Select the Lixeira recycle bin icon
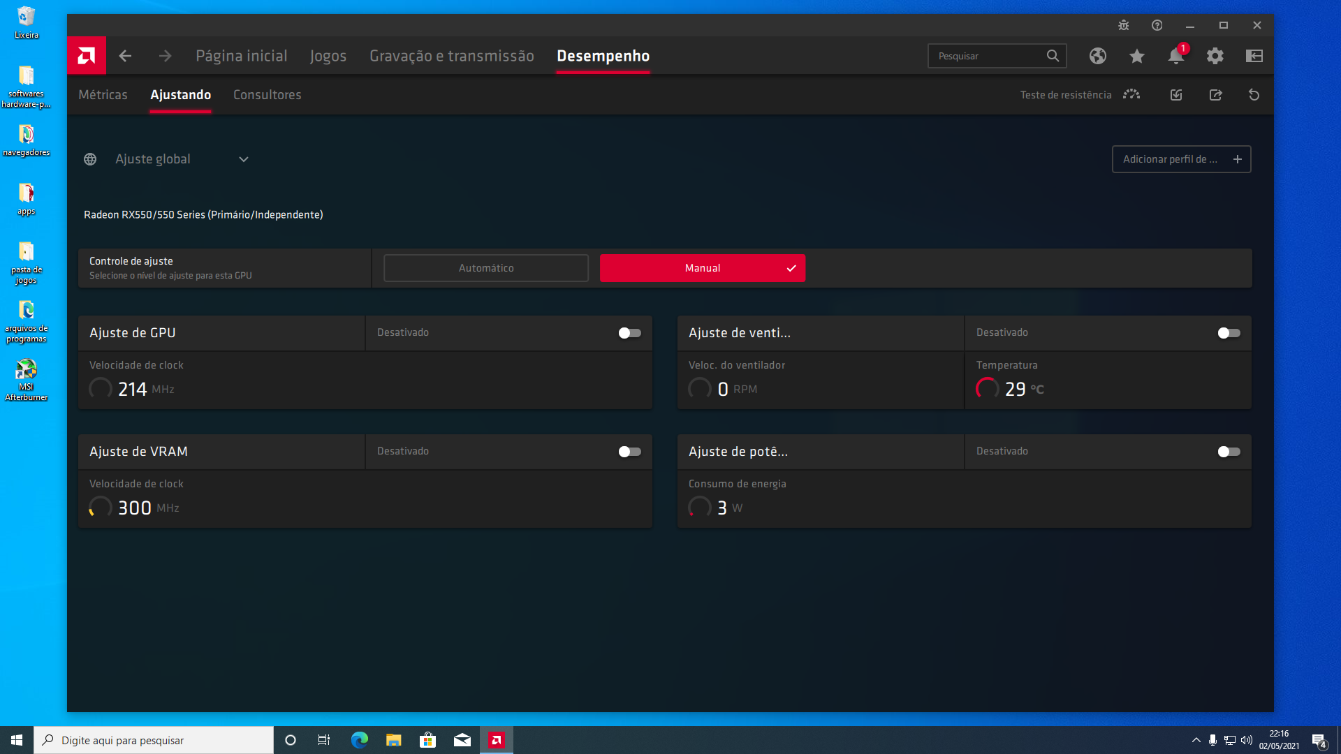 tap(27, 22)
